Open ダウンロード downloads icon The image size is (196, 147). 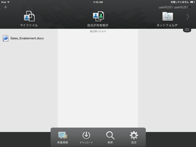(86, 136)
